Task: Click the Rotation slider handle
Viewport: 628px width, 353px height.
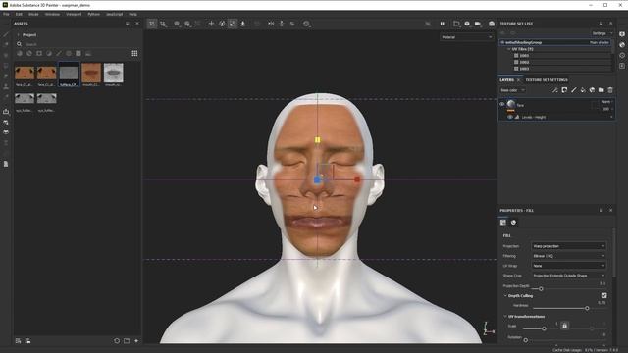Action: 526,340
